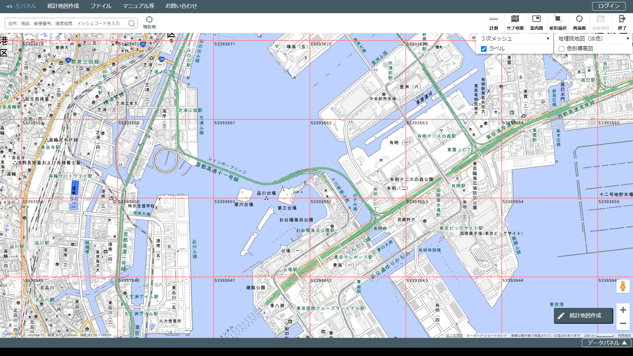Click the 案内図 guide map icon
Viewport: 633px width, 356px height.
point(536,19)
